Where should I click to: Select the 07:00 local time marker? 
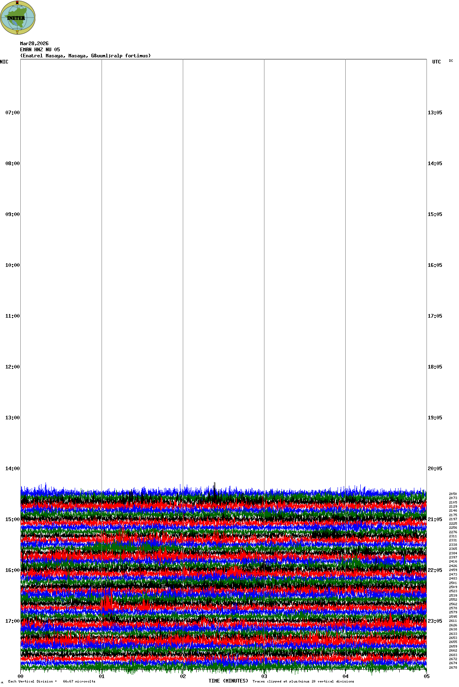[x=12, y=113]
